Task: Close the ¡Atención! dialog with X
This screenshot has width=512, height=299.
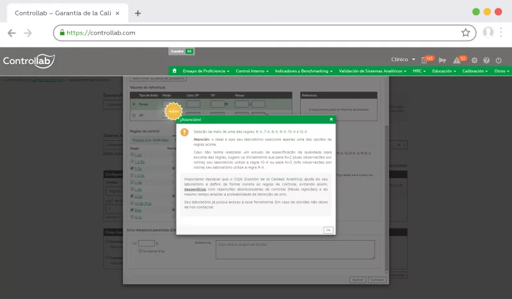Action: click(x=331, y=119)
